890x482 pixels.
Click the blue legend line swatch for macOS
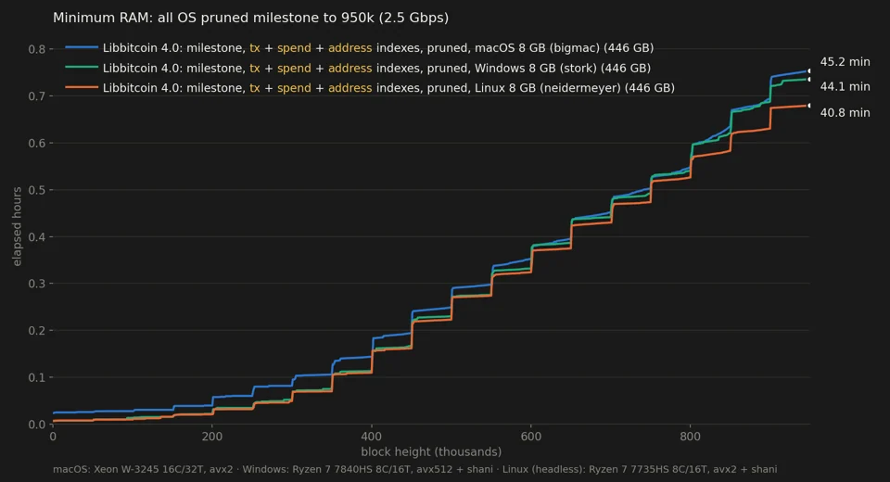(x=82, y=47)
